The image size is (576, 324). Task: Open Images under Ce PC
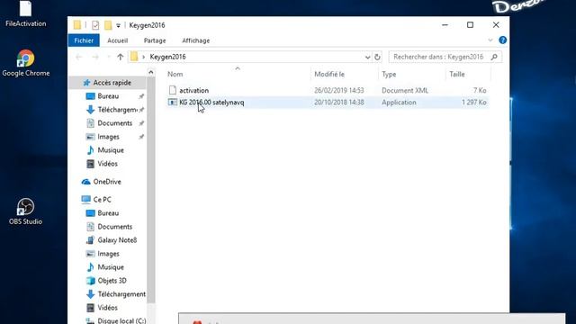tap(108, 254)
